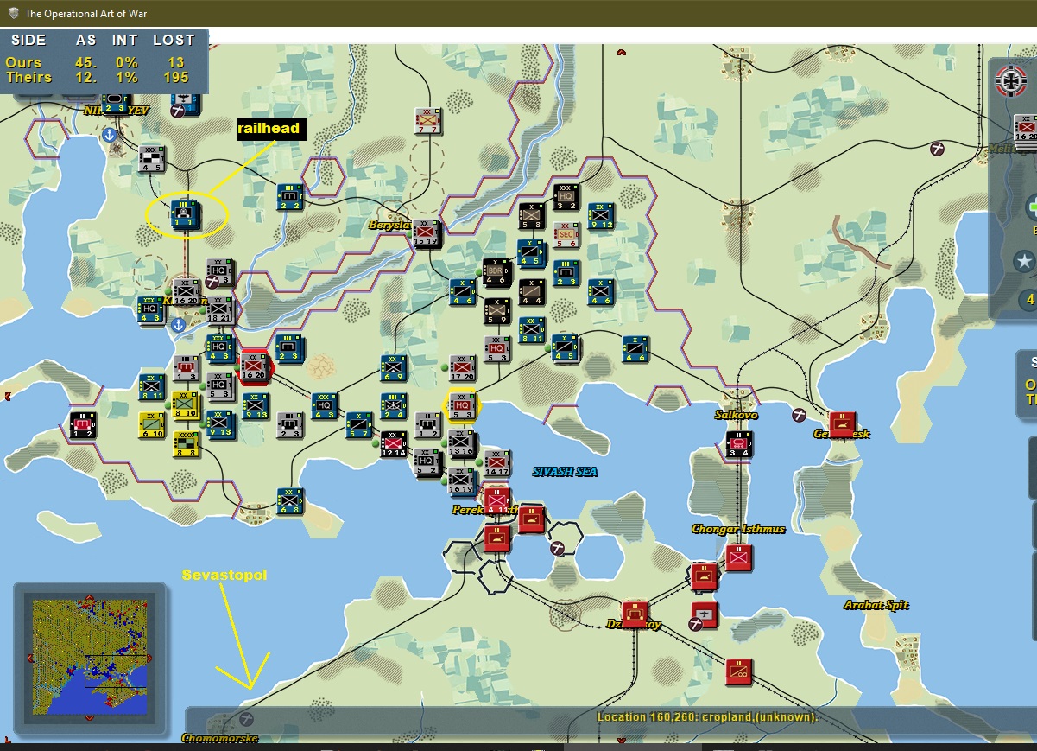Click the anchor port icon at Kherson

(x=178, y=325)
